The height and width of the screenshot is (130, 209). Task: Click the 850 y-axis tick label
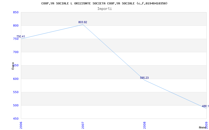point(16,12)
